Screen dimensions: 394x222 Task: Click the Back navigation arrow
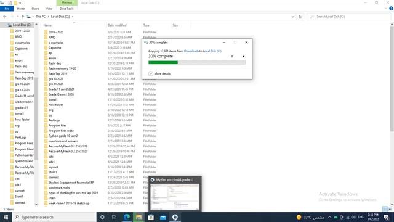pos(5,17)
